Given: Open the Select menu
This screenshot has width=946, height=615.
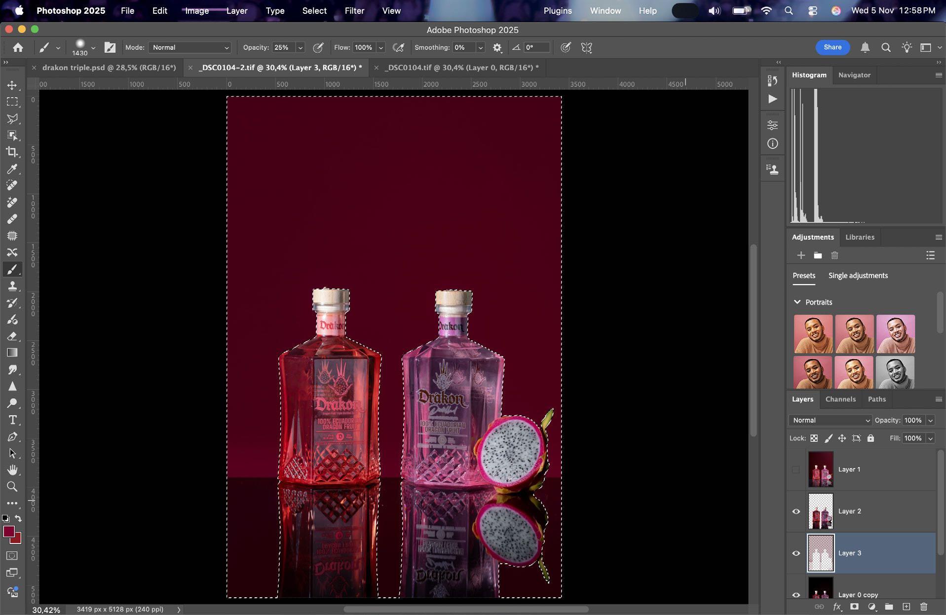Looking at the screenshot, I should (314, 10).
